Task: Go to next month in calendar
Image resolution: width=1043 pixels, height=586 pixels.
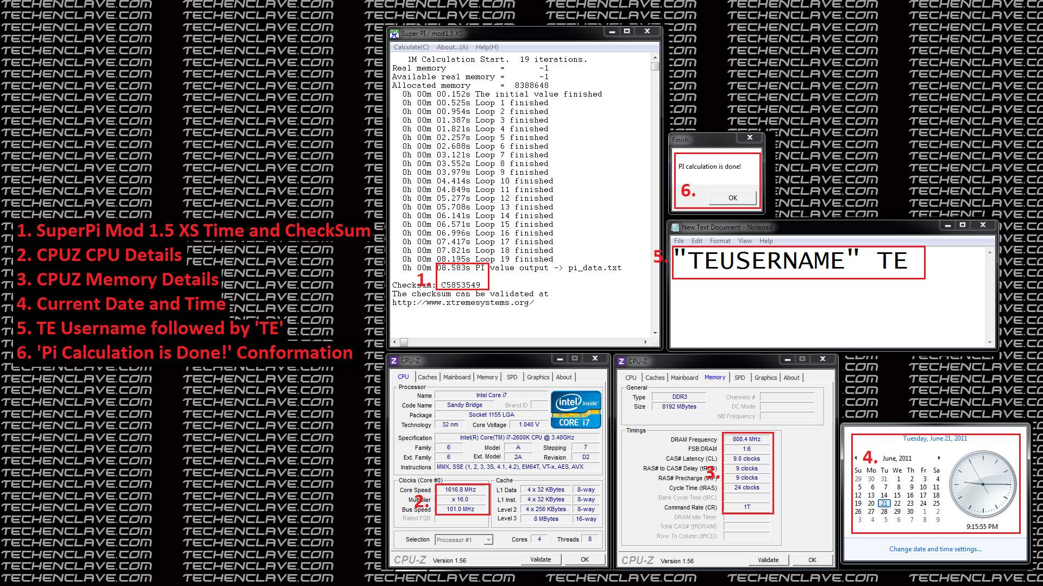Action: 939,458
